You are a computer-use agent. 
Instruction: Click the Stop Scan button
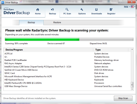[123, 98]
